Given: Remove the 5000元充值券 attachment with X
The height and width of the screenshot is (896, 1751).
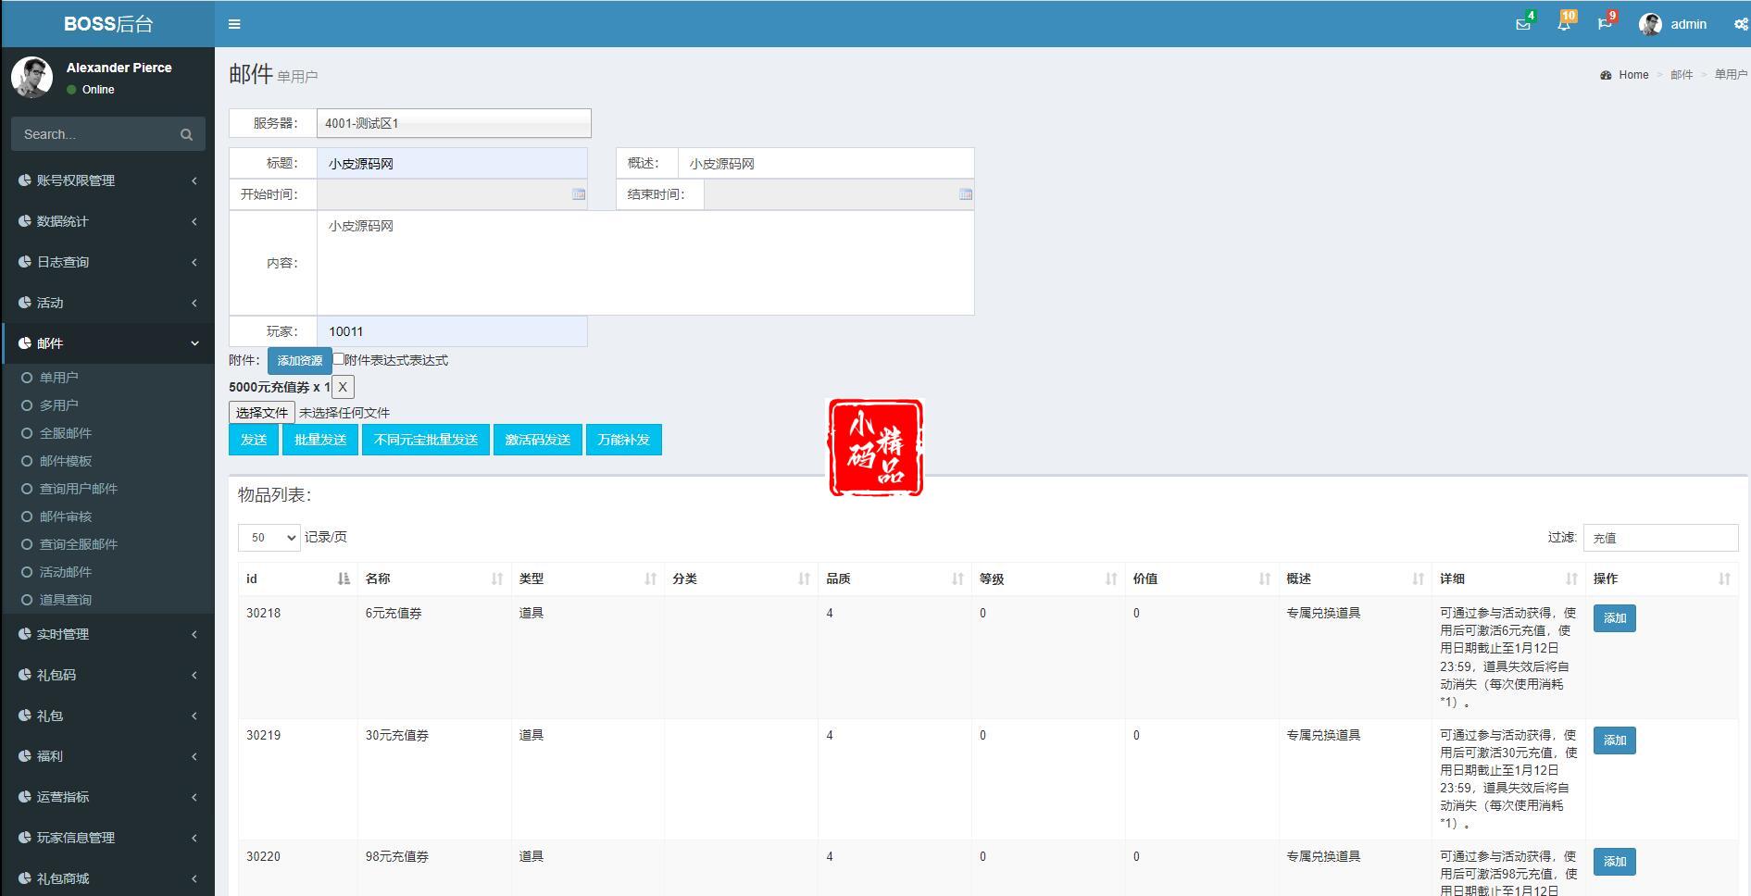Looking at the screenshot, I should tap(343, 387).
